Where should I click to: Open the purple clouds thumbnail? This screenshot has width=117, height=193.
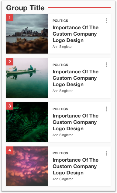tap(27, 166)
